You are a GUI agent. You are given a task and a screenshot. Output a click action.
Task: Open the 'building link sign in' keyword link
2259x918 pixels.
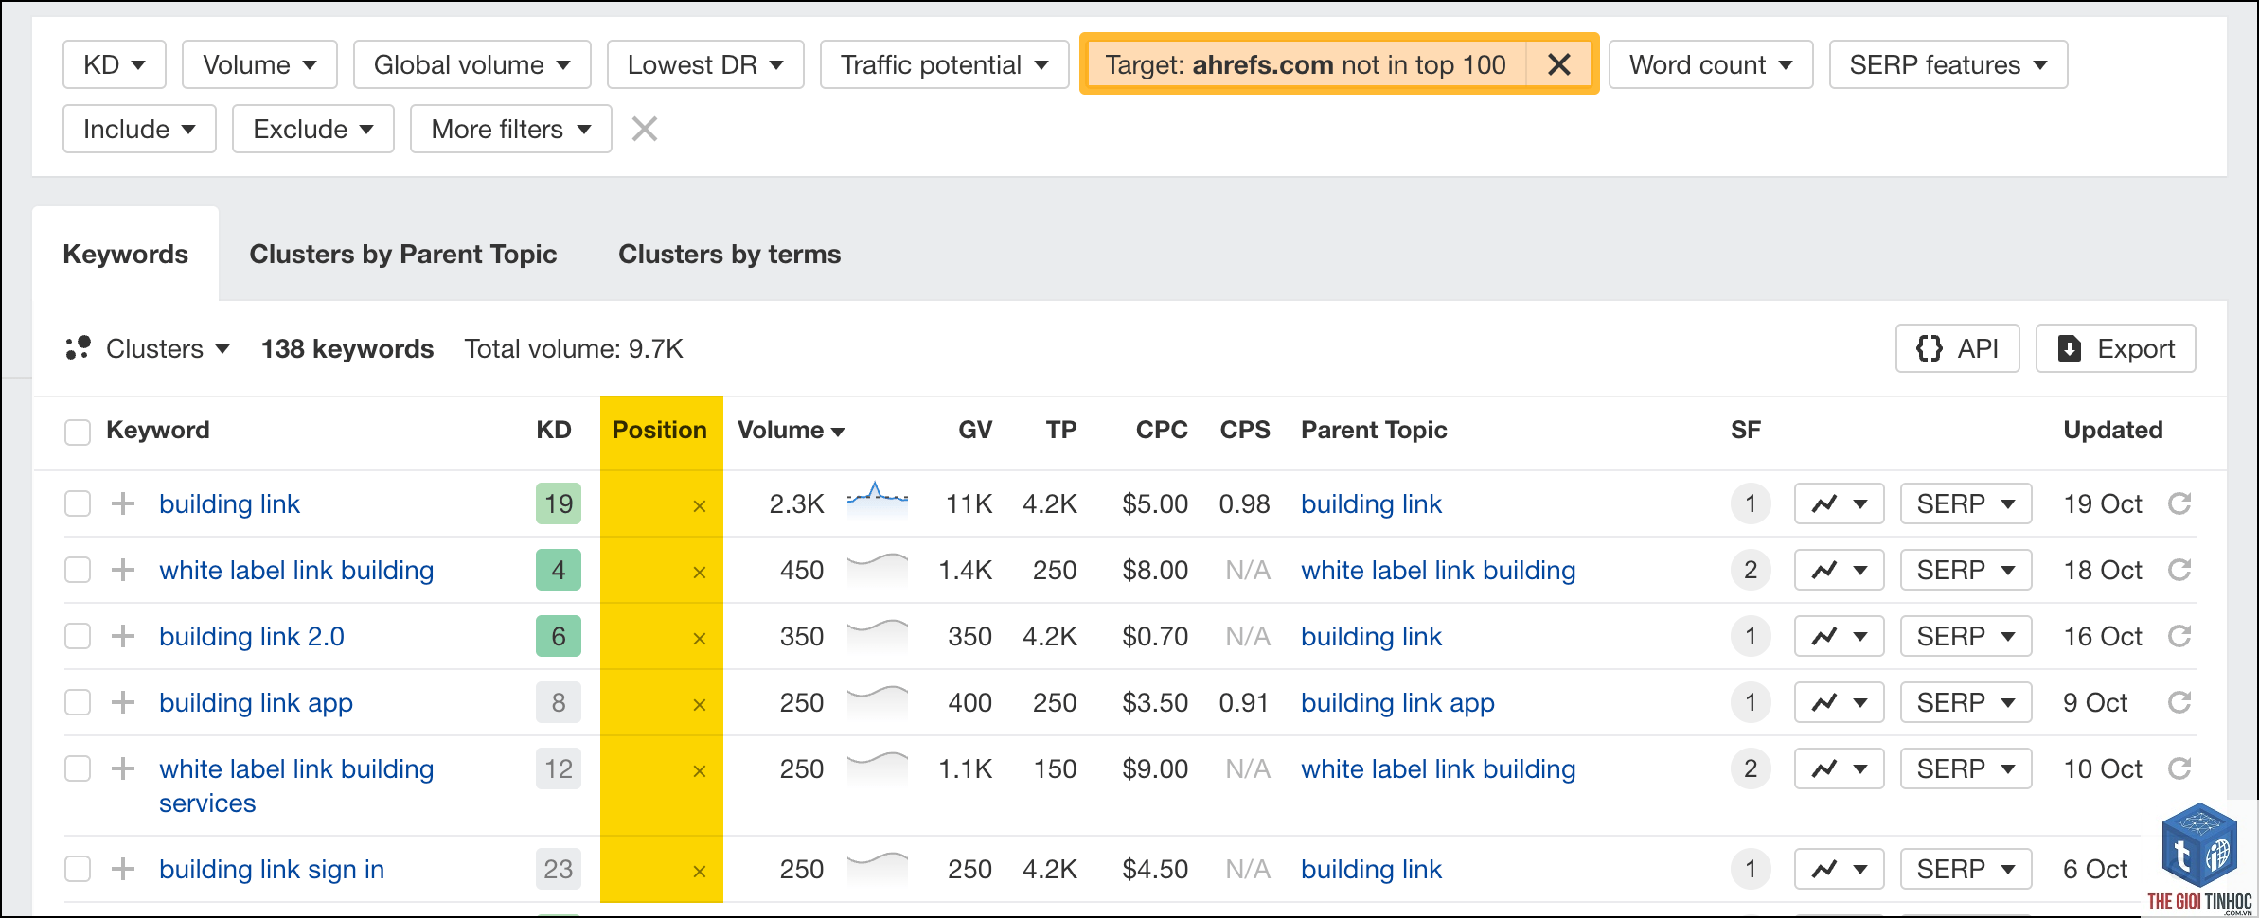point(272,869)
